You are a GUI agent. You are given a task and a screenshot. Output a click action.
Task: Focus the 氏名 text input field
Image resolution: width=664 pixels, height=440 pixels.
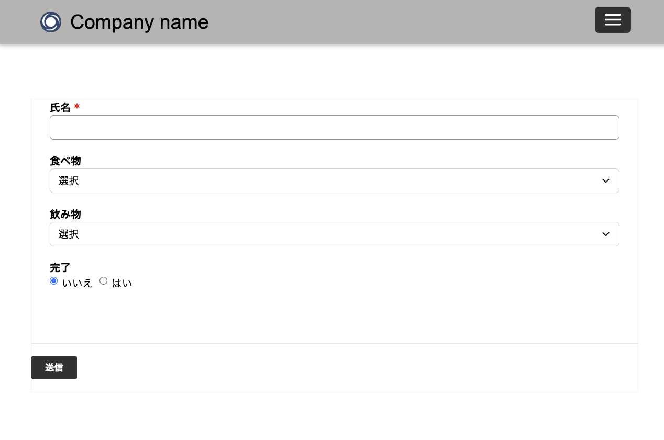pyautogui.click(x=334, y=127)
